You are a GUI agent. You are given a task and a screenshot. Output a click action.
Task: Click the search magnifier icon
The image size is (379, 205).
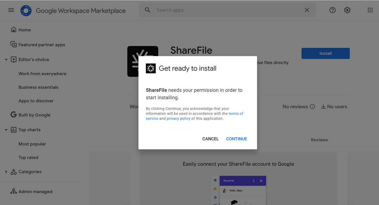148,10
